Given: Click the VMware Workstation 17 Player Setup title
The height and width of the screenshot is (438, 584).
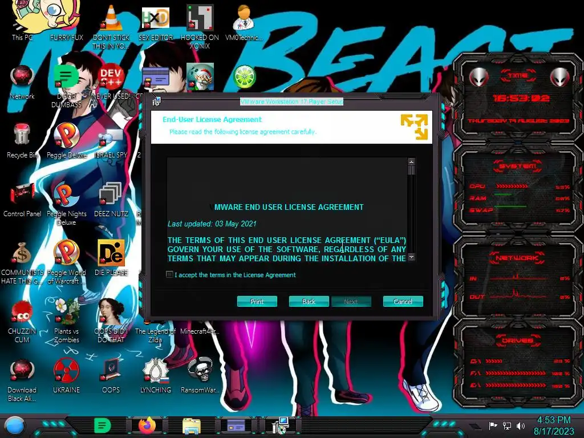Looking at the screenshot, I should tap(291, 102).
